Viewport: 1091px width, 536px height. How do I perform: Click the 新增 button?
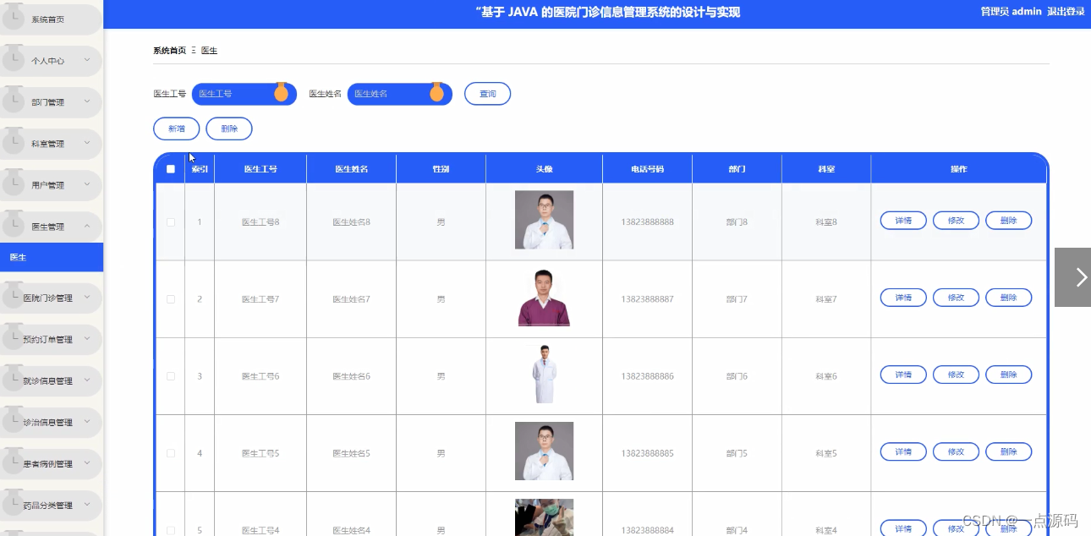(176, 129)
